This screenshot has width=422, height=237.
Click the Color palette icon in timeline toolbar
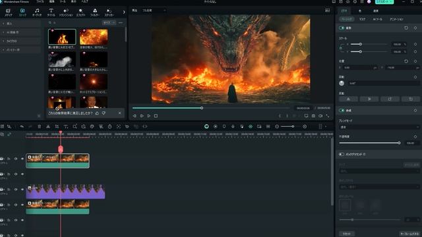click(x=92, y=126)
